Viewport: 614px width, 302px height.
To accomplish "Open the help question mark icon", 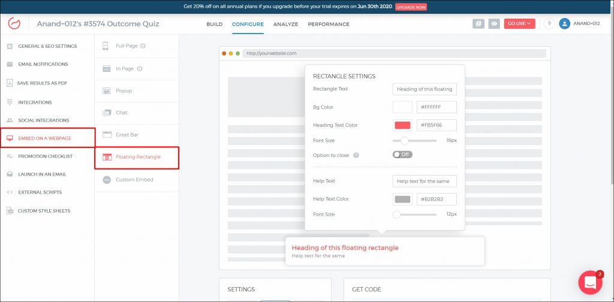I will [x=549, y=24].
